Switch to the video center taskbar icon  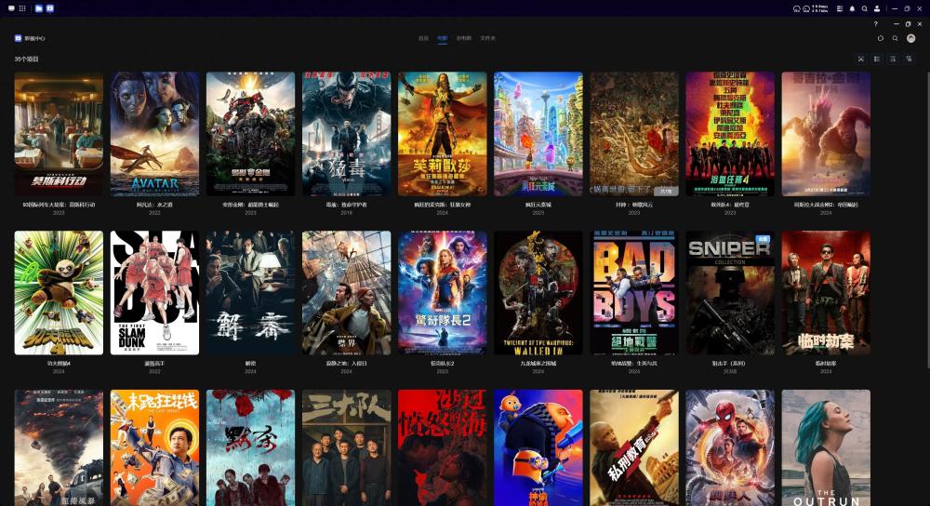(x=50, y=8)
